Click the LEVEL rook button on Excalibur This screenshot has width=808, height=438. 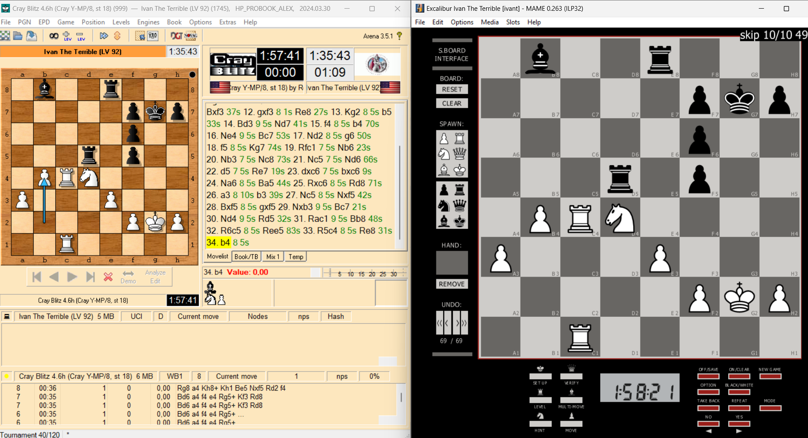(540, 400)
